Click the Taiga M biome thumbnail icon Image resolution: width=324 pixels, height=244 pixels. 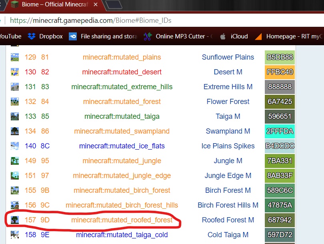pyautogui.click(x=15, y=116)
